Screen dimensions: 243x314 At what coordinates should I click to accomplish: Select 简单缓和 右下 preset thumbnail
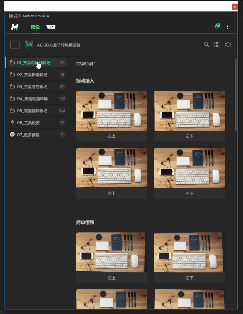pos(190,252)
